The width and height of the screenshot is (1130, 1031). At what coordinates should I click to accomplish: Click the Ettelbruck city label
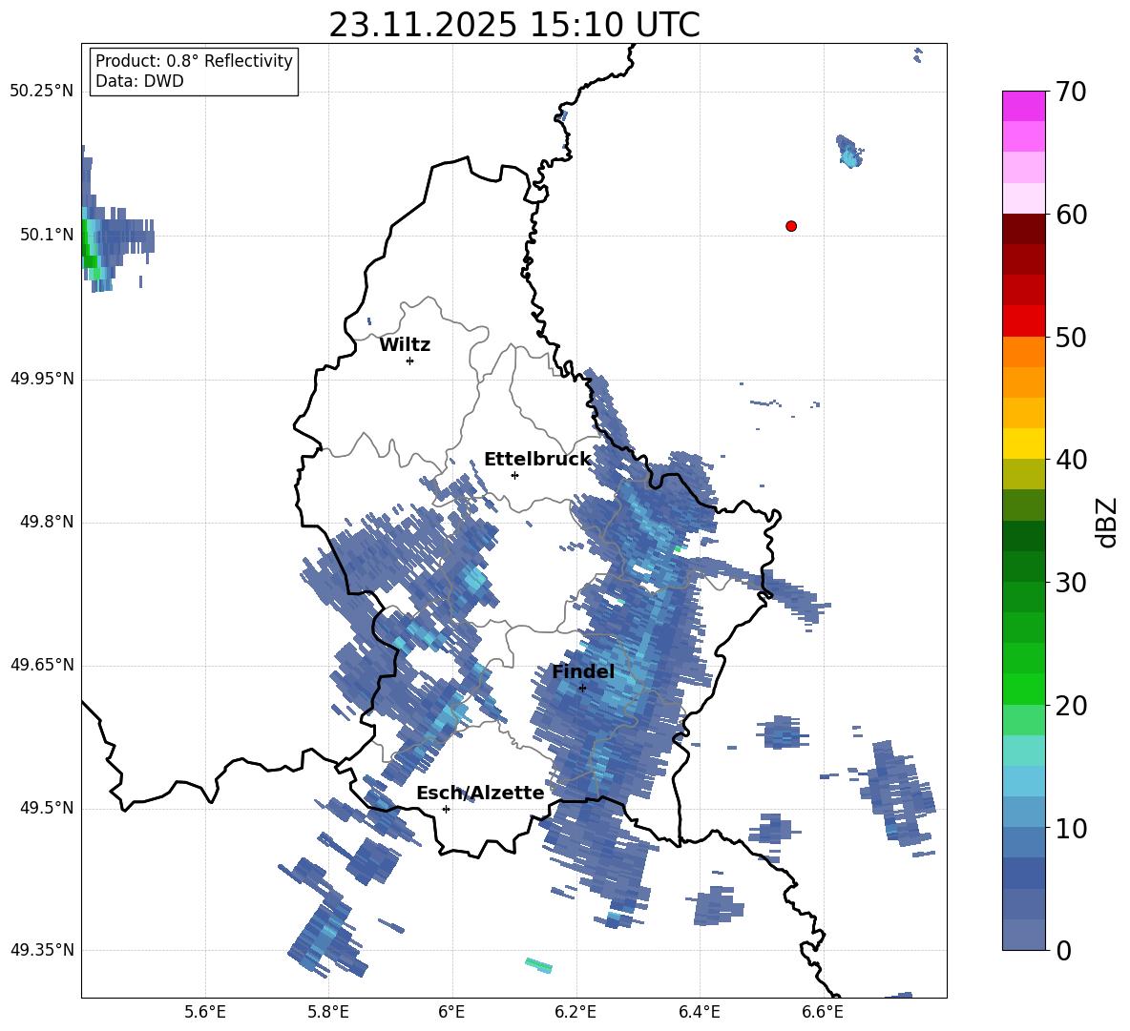coord(537,460)
